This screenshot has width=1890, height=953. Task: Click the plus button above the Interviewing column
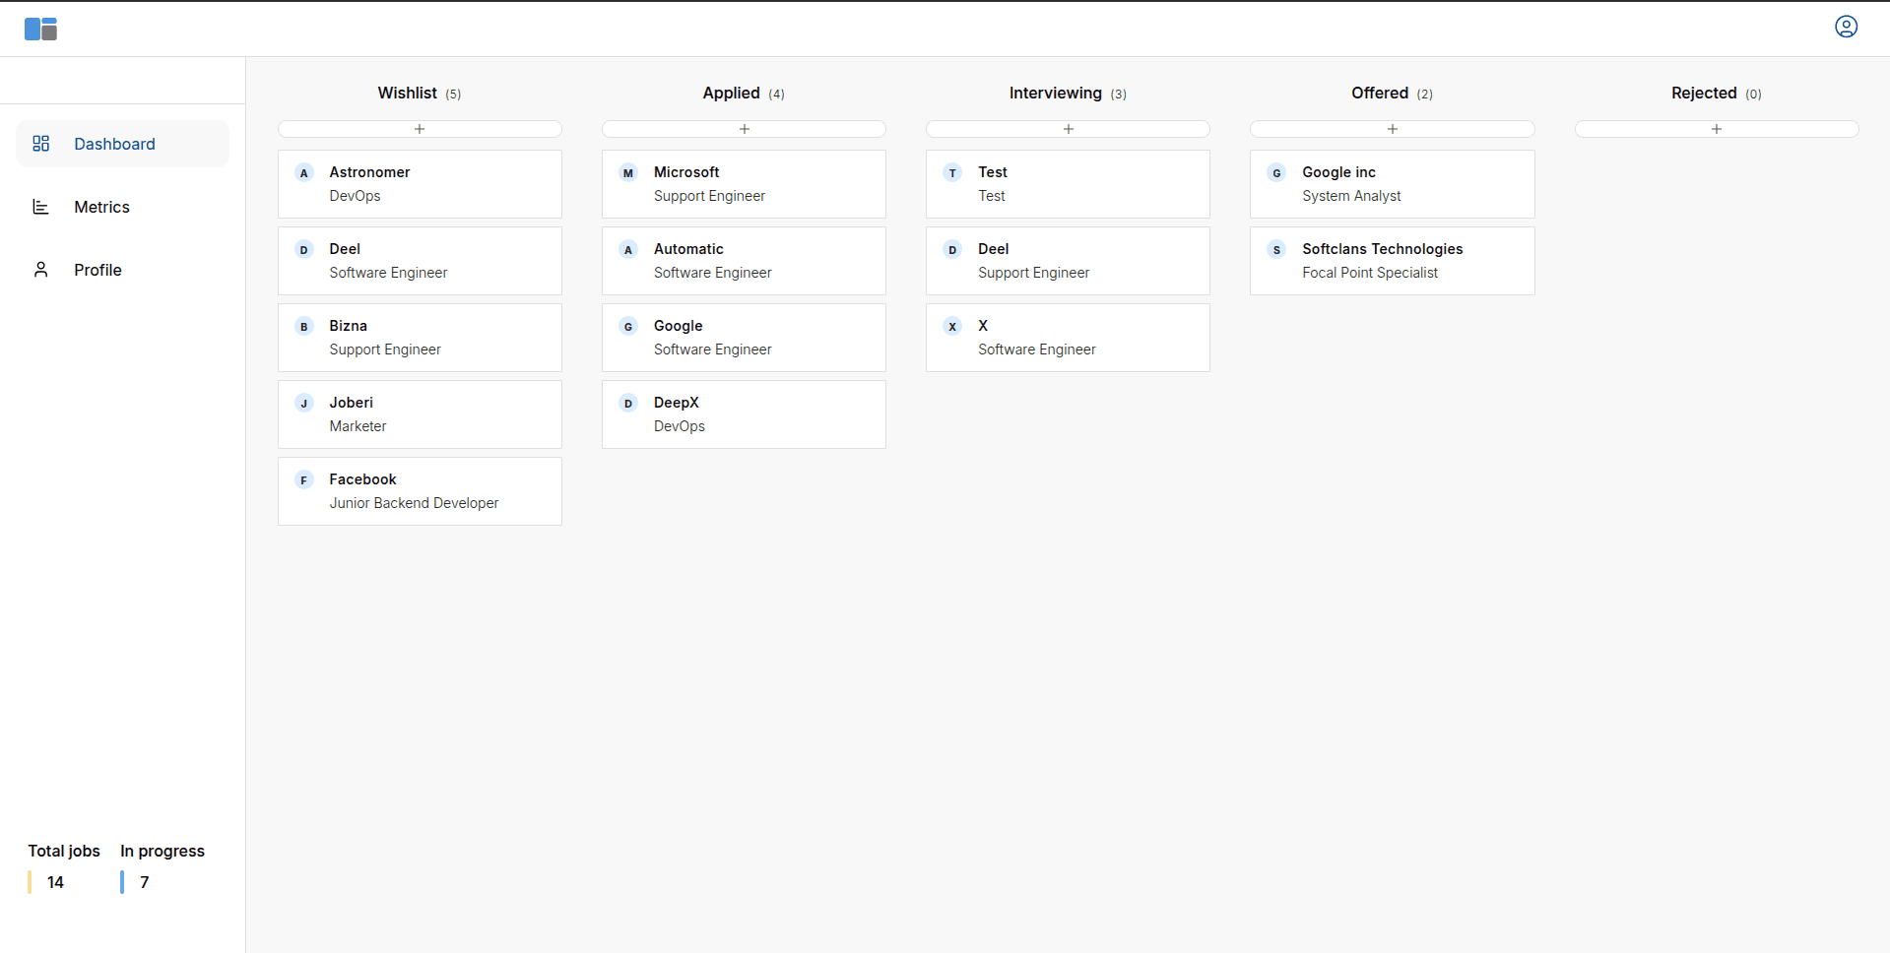(1068, 128)
